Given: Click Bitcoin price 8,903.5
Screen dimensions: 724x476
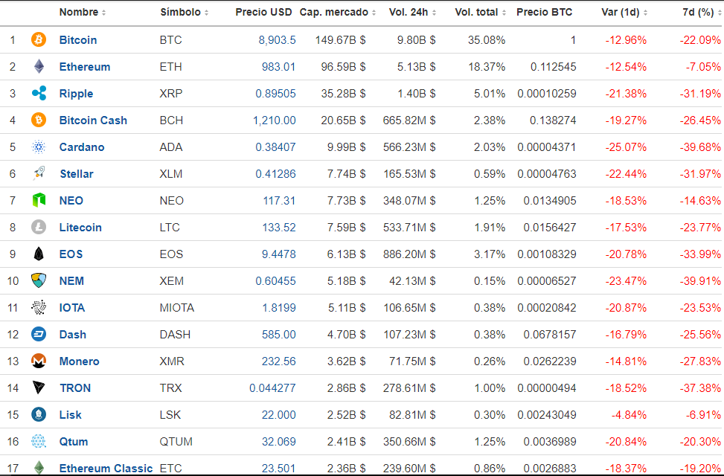Looking at the screenshot, I should coord(277,40).
